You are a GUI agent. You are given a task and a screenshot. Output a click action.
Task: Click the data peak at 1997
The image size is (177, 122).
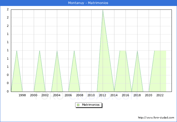17,51
